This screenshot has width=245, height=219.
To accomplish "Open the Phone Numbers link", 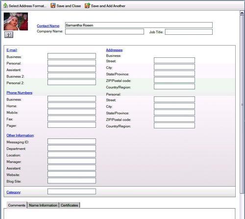I will click(19, 93).
